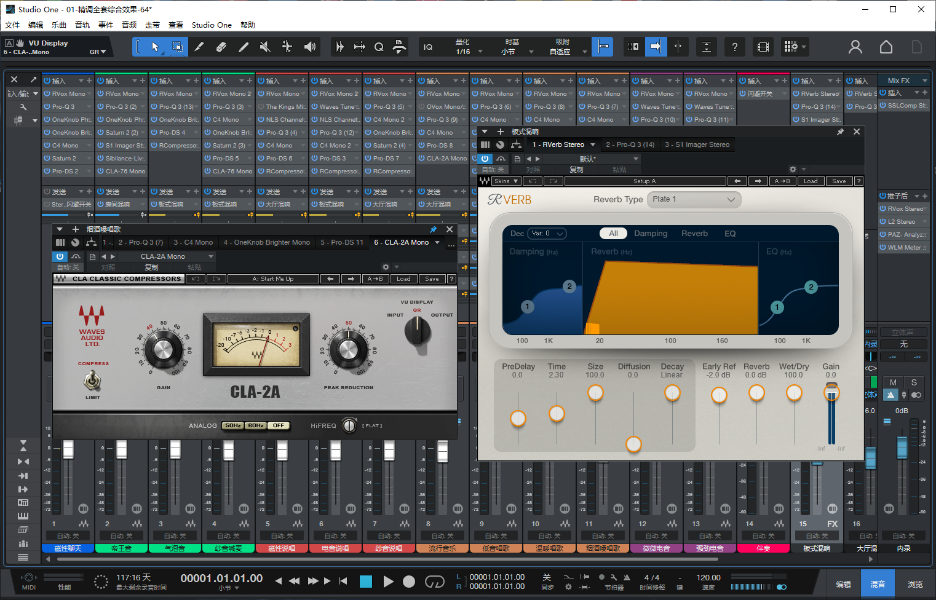Open the Reverb Type Plate 1 dropdown
936x600 pixels.
click(694, 199)
